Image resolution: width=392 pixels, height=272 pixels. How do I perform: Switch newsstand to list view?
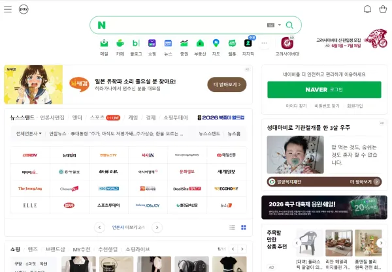[232, 228]
